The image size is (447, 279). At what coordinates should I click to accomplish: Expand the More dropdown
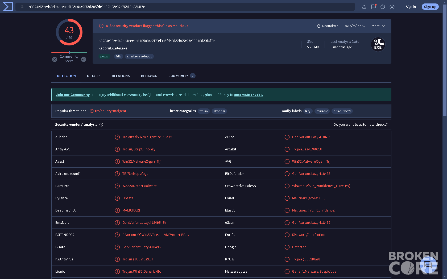[x=378, y=26]
